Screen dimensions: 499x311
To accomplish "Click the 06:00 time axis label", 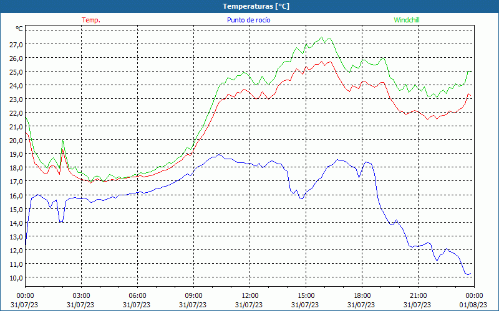I will (x=137, y=296).
